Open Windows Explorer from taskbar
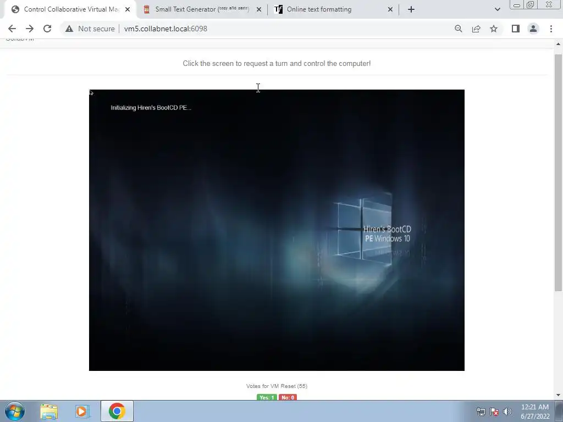The width and height of the screenshot is (563, 422). tap(49, 411)
